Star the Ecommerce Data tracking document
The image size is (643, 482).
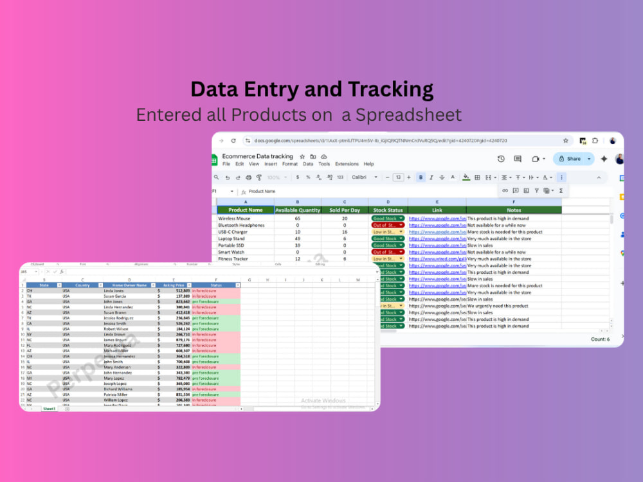pyautogui.click(x=302, y=157)
